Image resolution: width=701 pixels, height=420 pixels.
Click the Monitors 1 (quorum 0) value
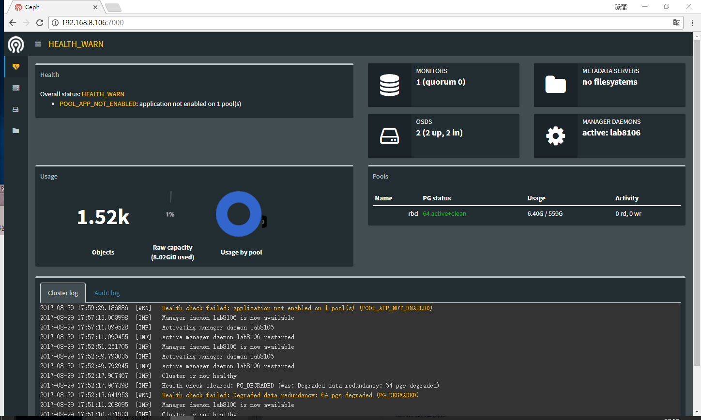pos(441,82)
